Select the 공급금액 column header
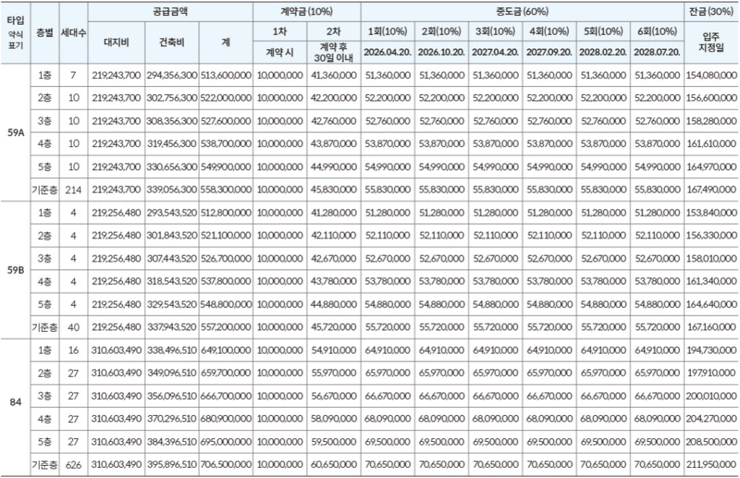The width and height of the screenshot is (740, 478). pyautogui.click(x=171, y=11)
